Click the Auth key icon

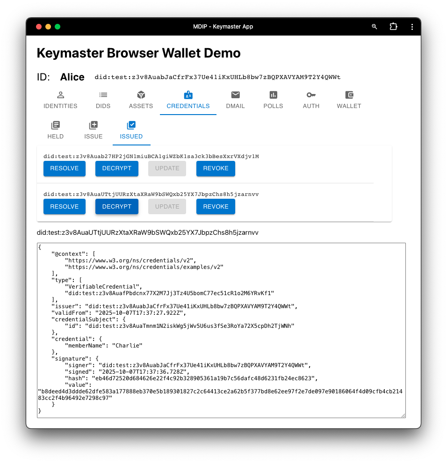[x=311, y=95]
